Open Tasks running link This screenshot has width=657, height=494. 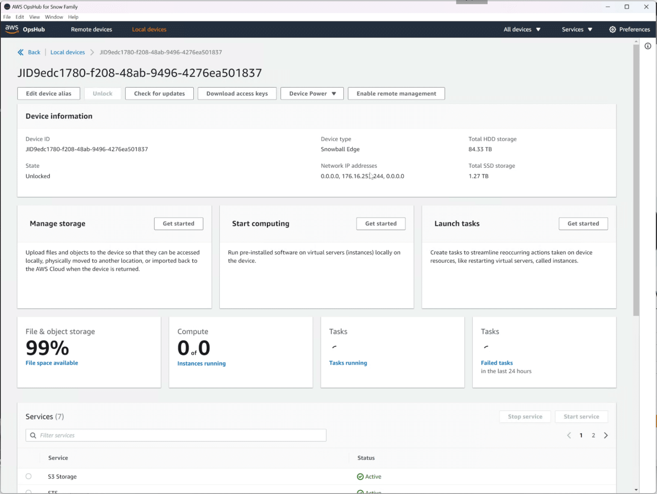point(348,363)
